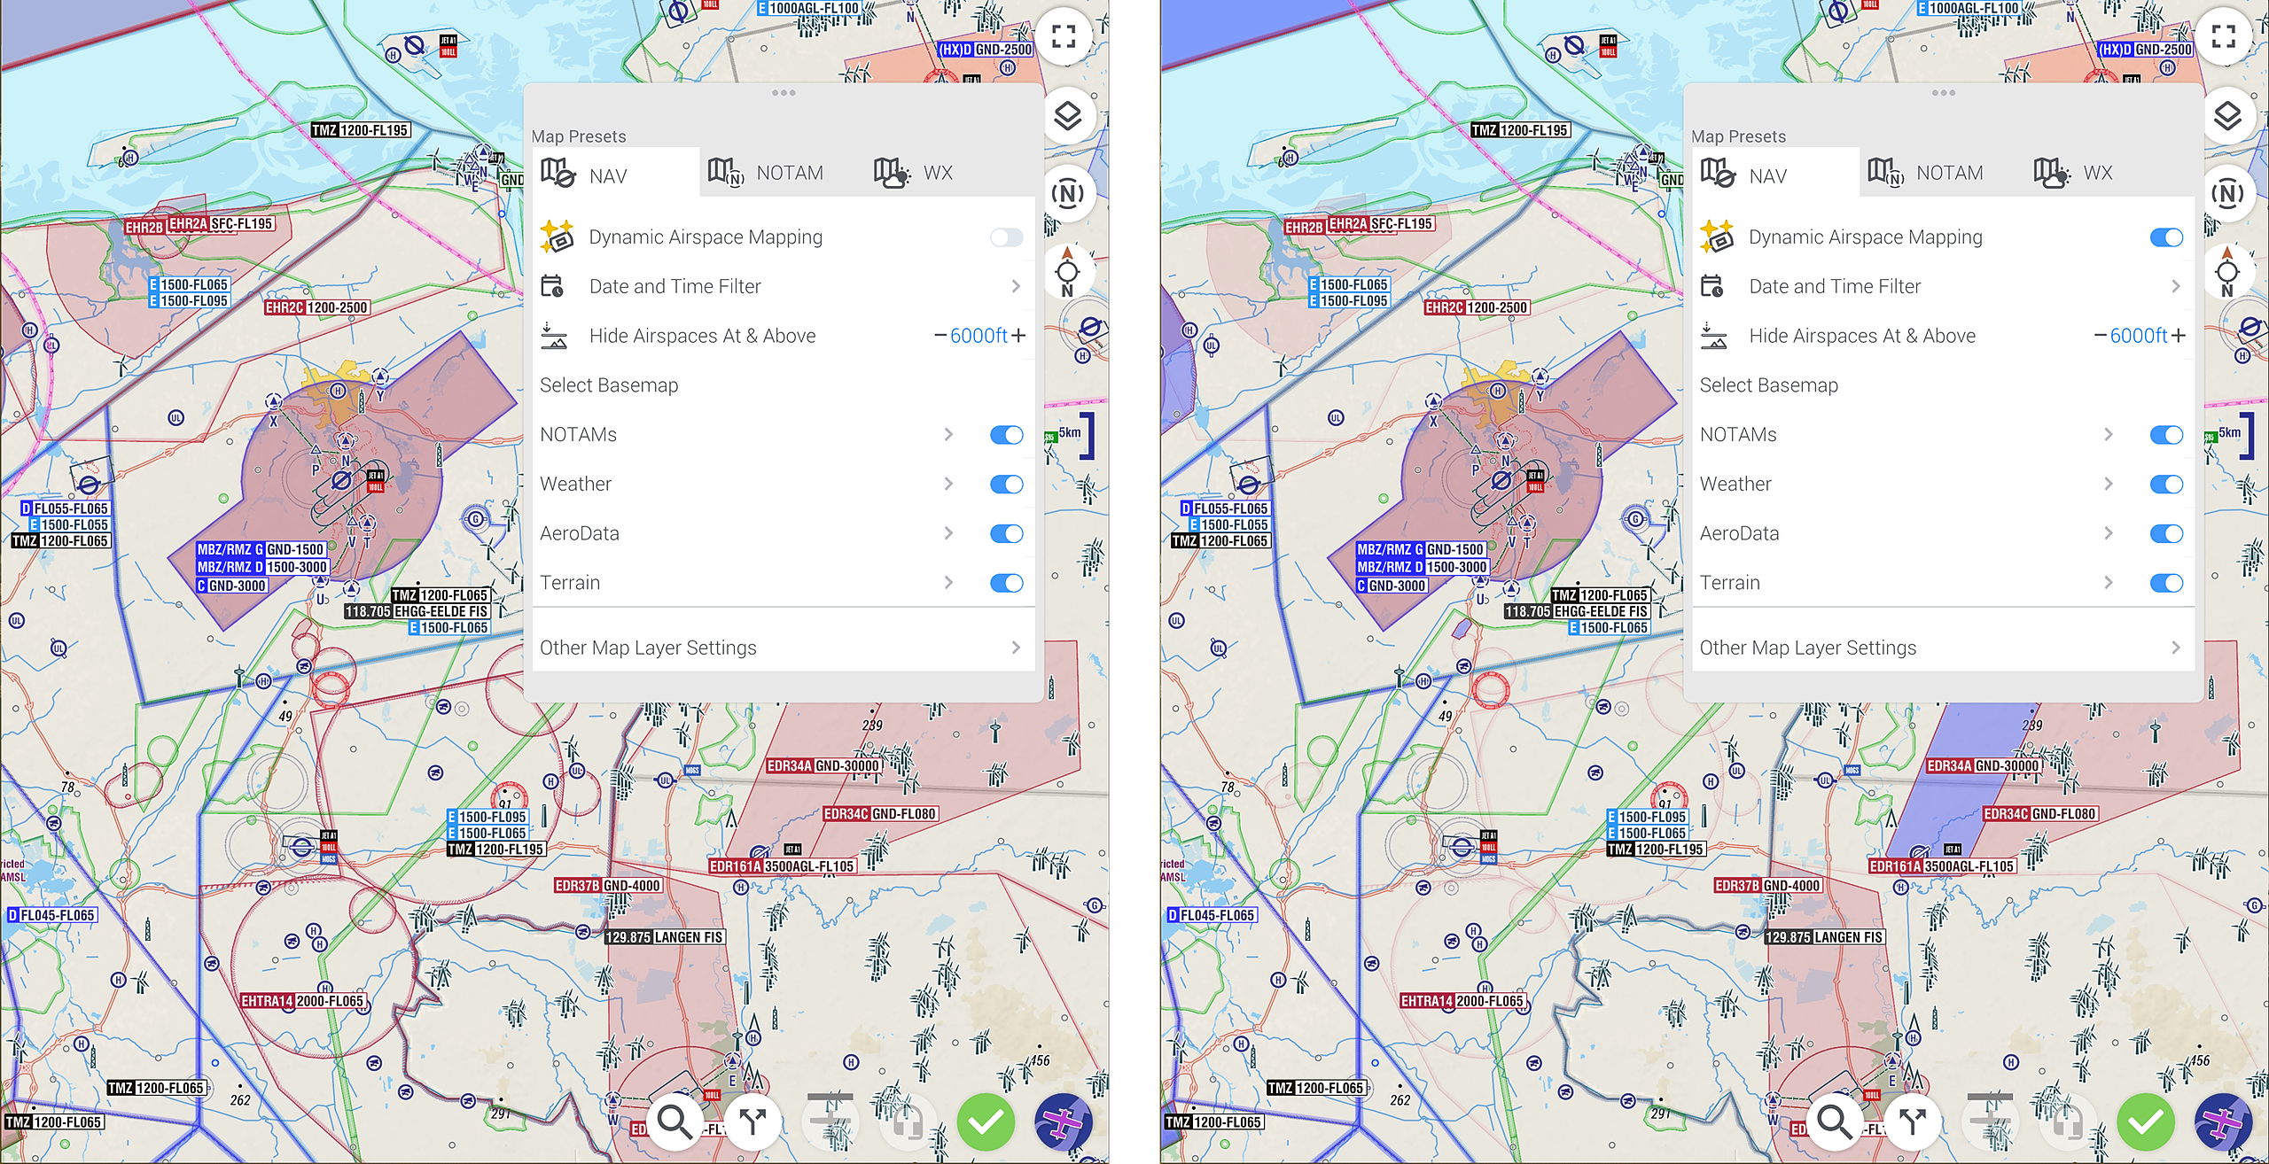Click Date and Time calendar icon, left screenshot

point(552,286)
